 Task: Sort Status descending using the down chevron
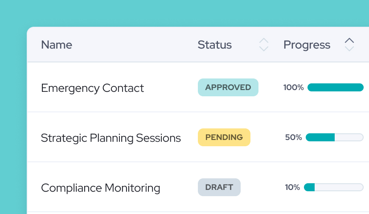[264, 48]
